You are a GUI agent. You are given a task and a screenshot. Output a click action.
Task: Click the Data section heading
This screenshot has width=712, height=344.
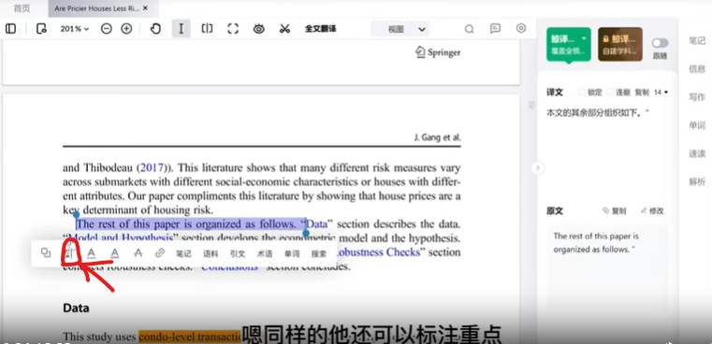tap(76, 308)
